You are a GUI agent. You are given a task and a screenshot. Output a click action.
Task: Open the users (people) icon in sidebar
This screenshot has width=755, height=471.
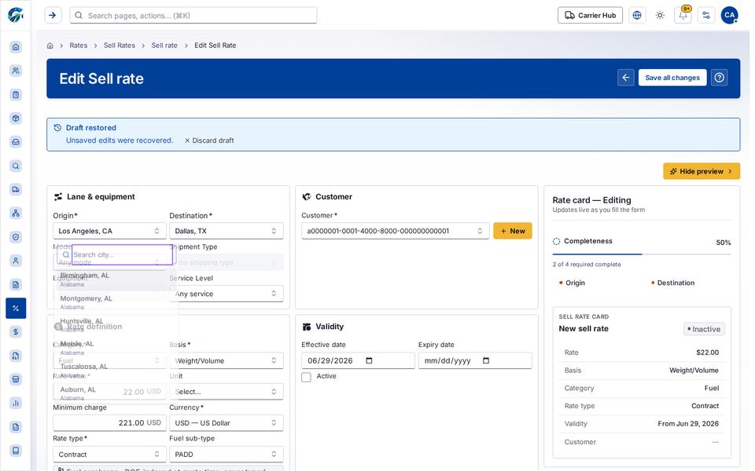[16, 71]
